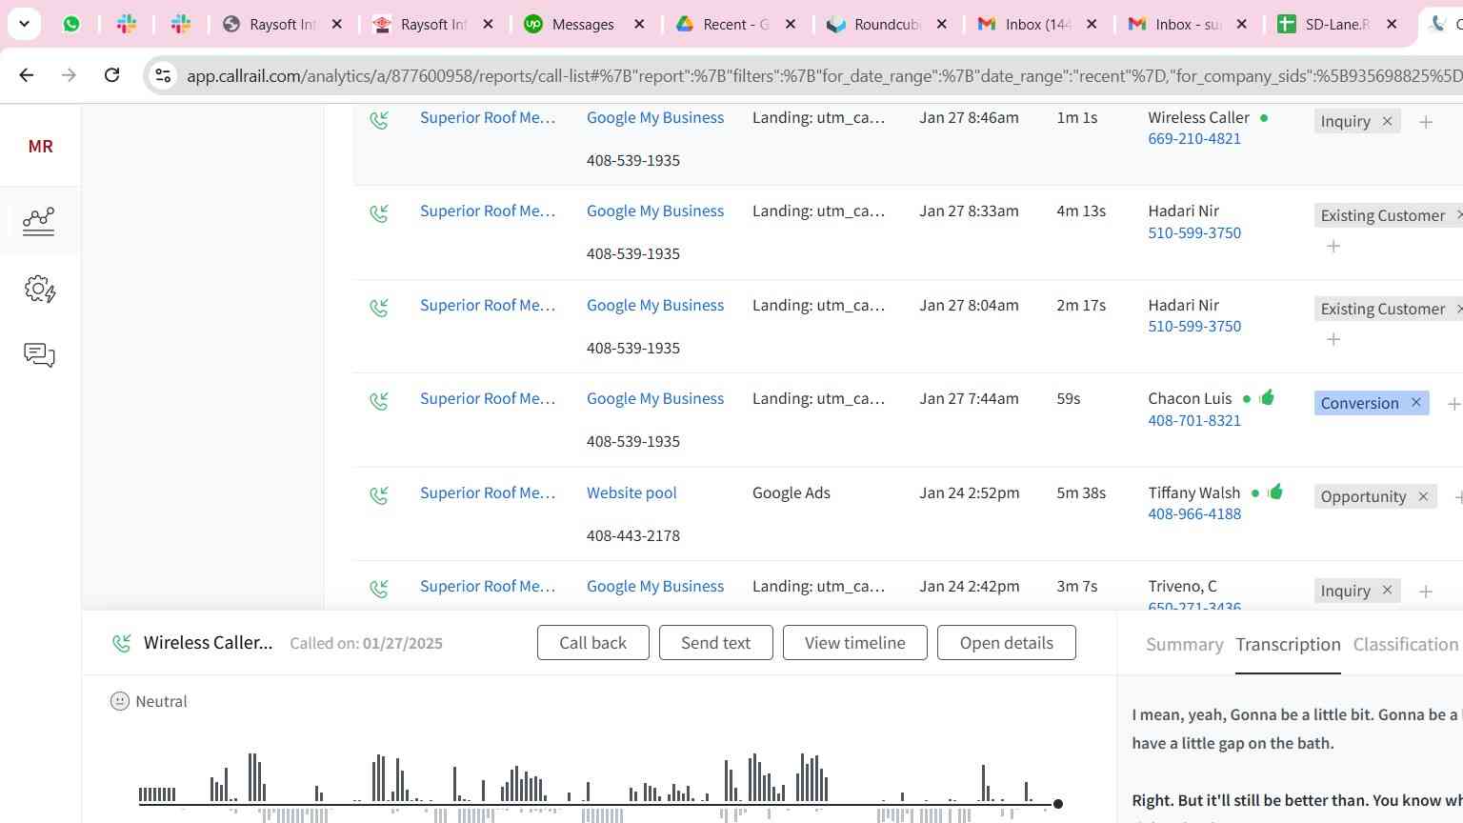The image size is (1463, 823).
Task: Switch to the Recent Google Drive tab
Action: click(x=735, y=24)
